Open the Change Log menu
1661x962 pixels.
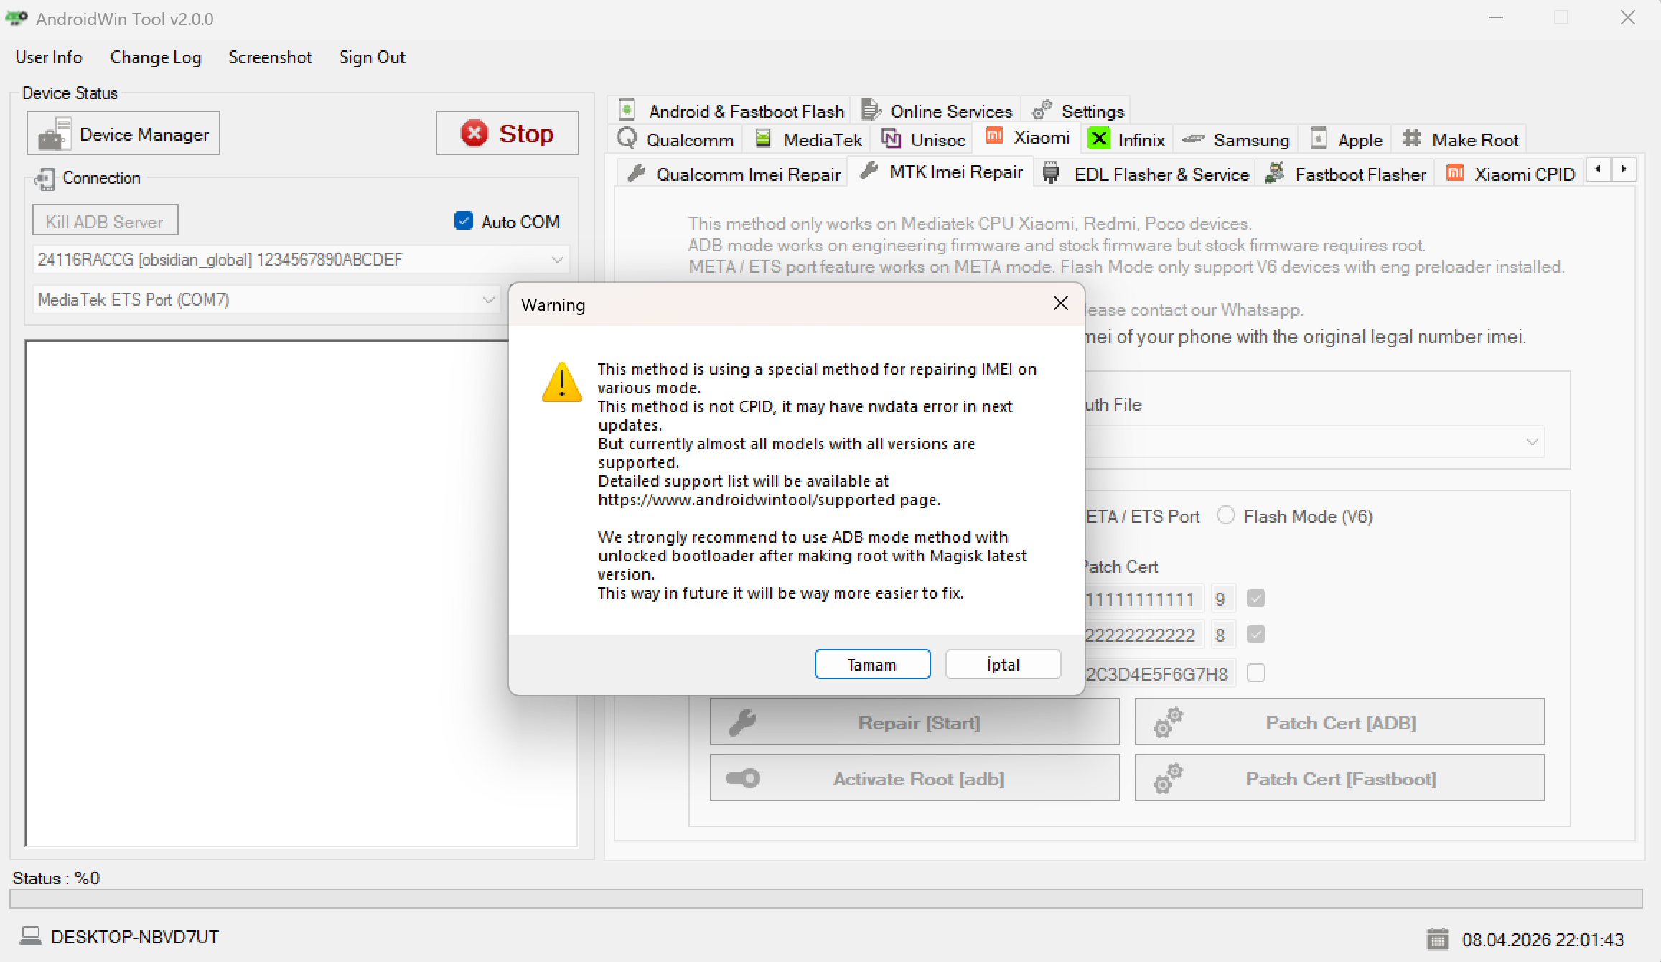coord(155,57)
